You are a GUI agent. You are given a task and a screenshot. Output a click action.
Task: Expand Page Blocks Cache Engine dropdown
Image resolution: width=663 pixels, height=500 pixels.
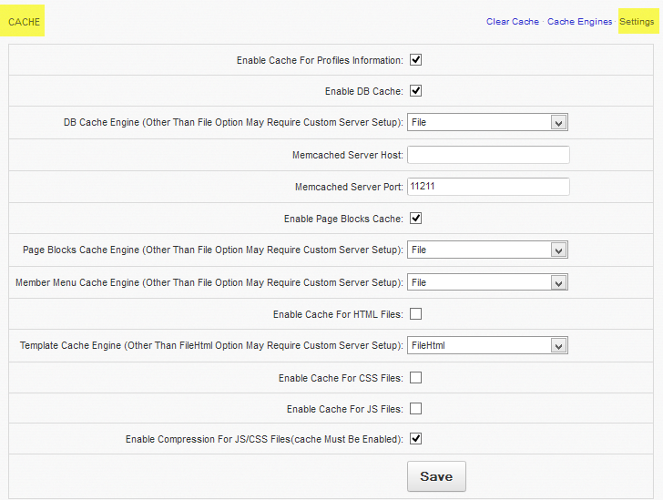click(487, 250)
